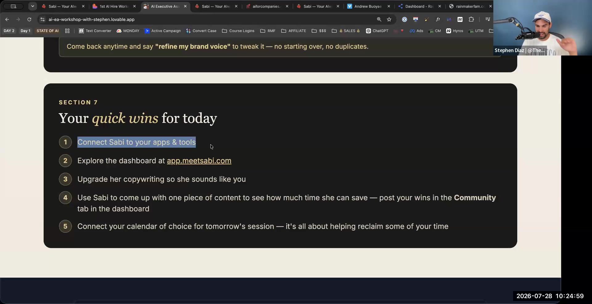Click the Hyros extension icon in toolbar
The image size is (592, 304).
pos(460,19)
